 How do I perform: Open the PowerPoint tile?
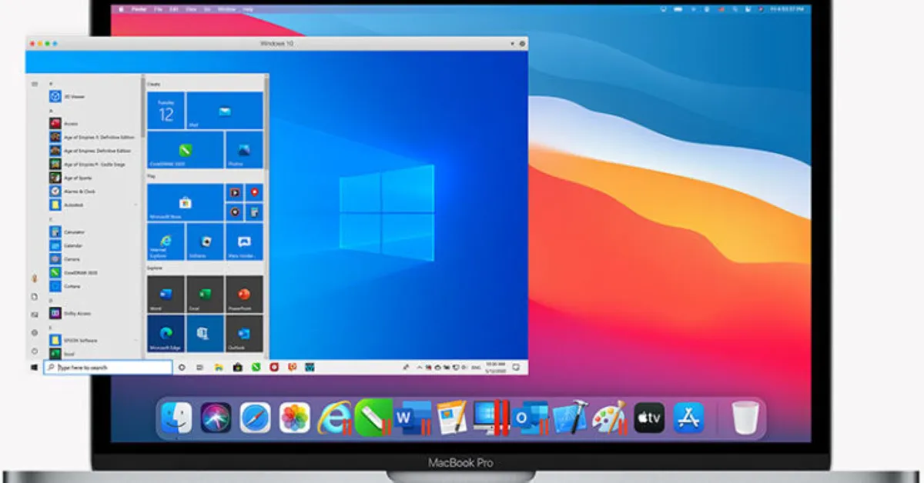coord(244,295)
